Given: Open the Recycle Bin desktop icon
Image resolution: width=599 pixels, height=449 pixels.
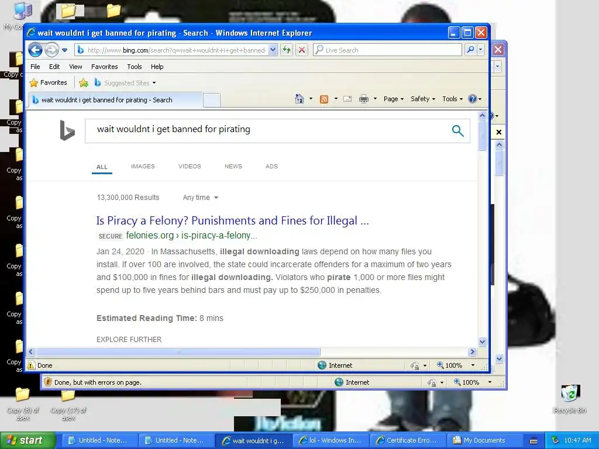Looking at the screenshot, I should tap(570, 399).
